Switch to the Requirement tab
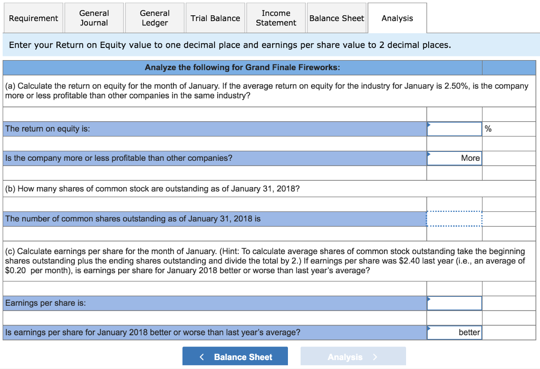 tap(33, 18)
